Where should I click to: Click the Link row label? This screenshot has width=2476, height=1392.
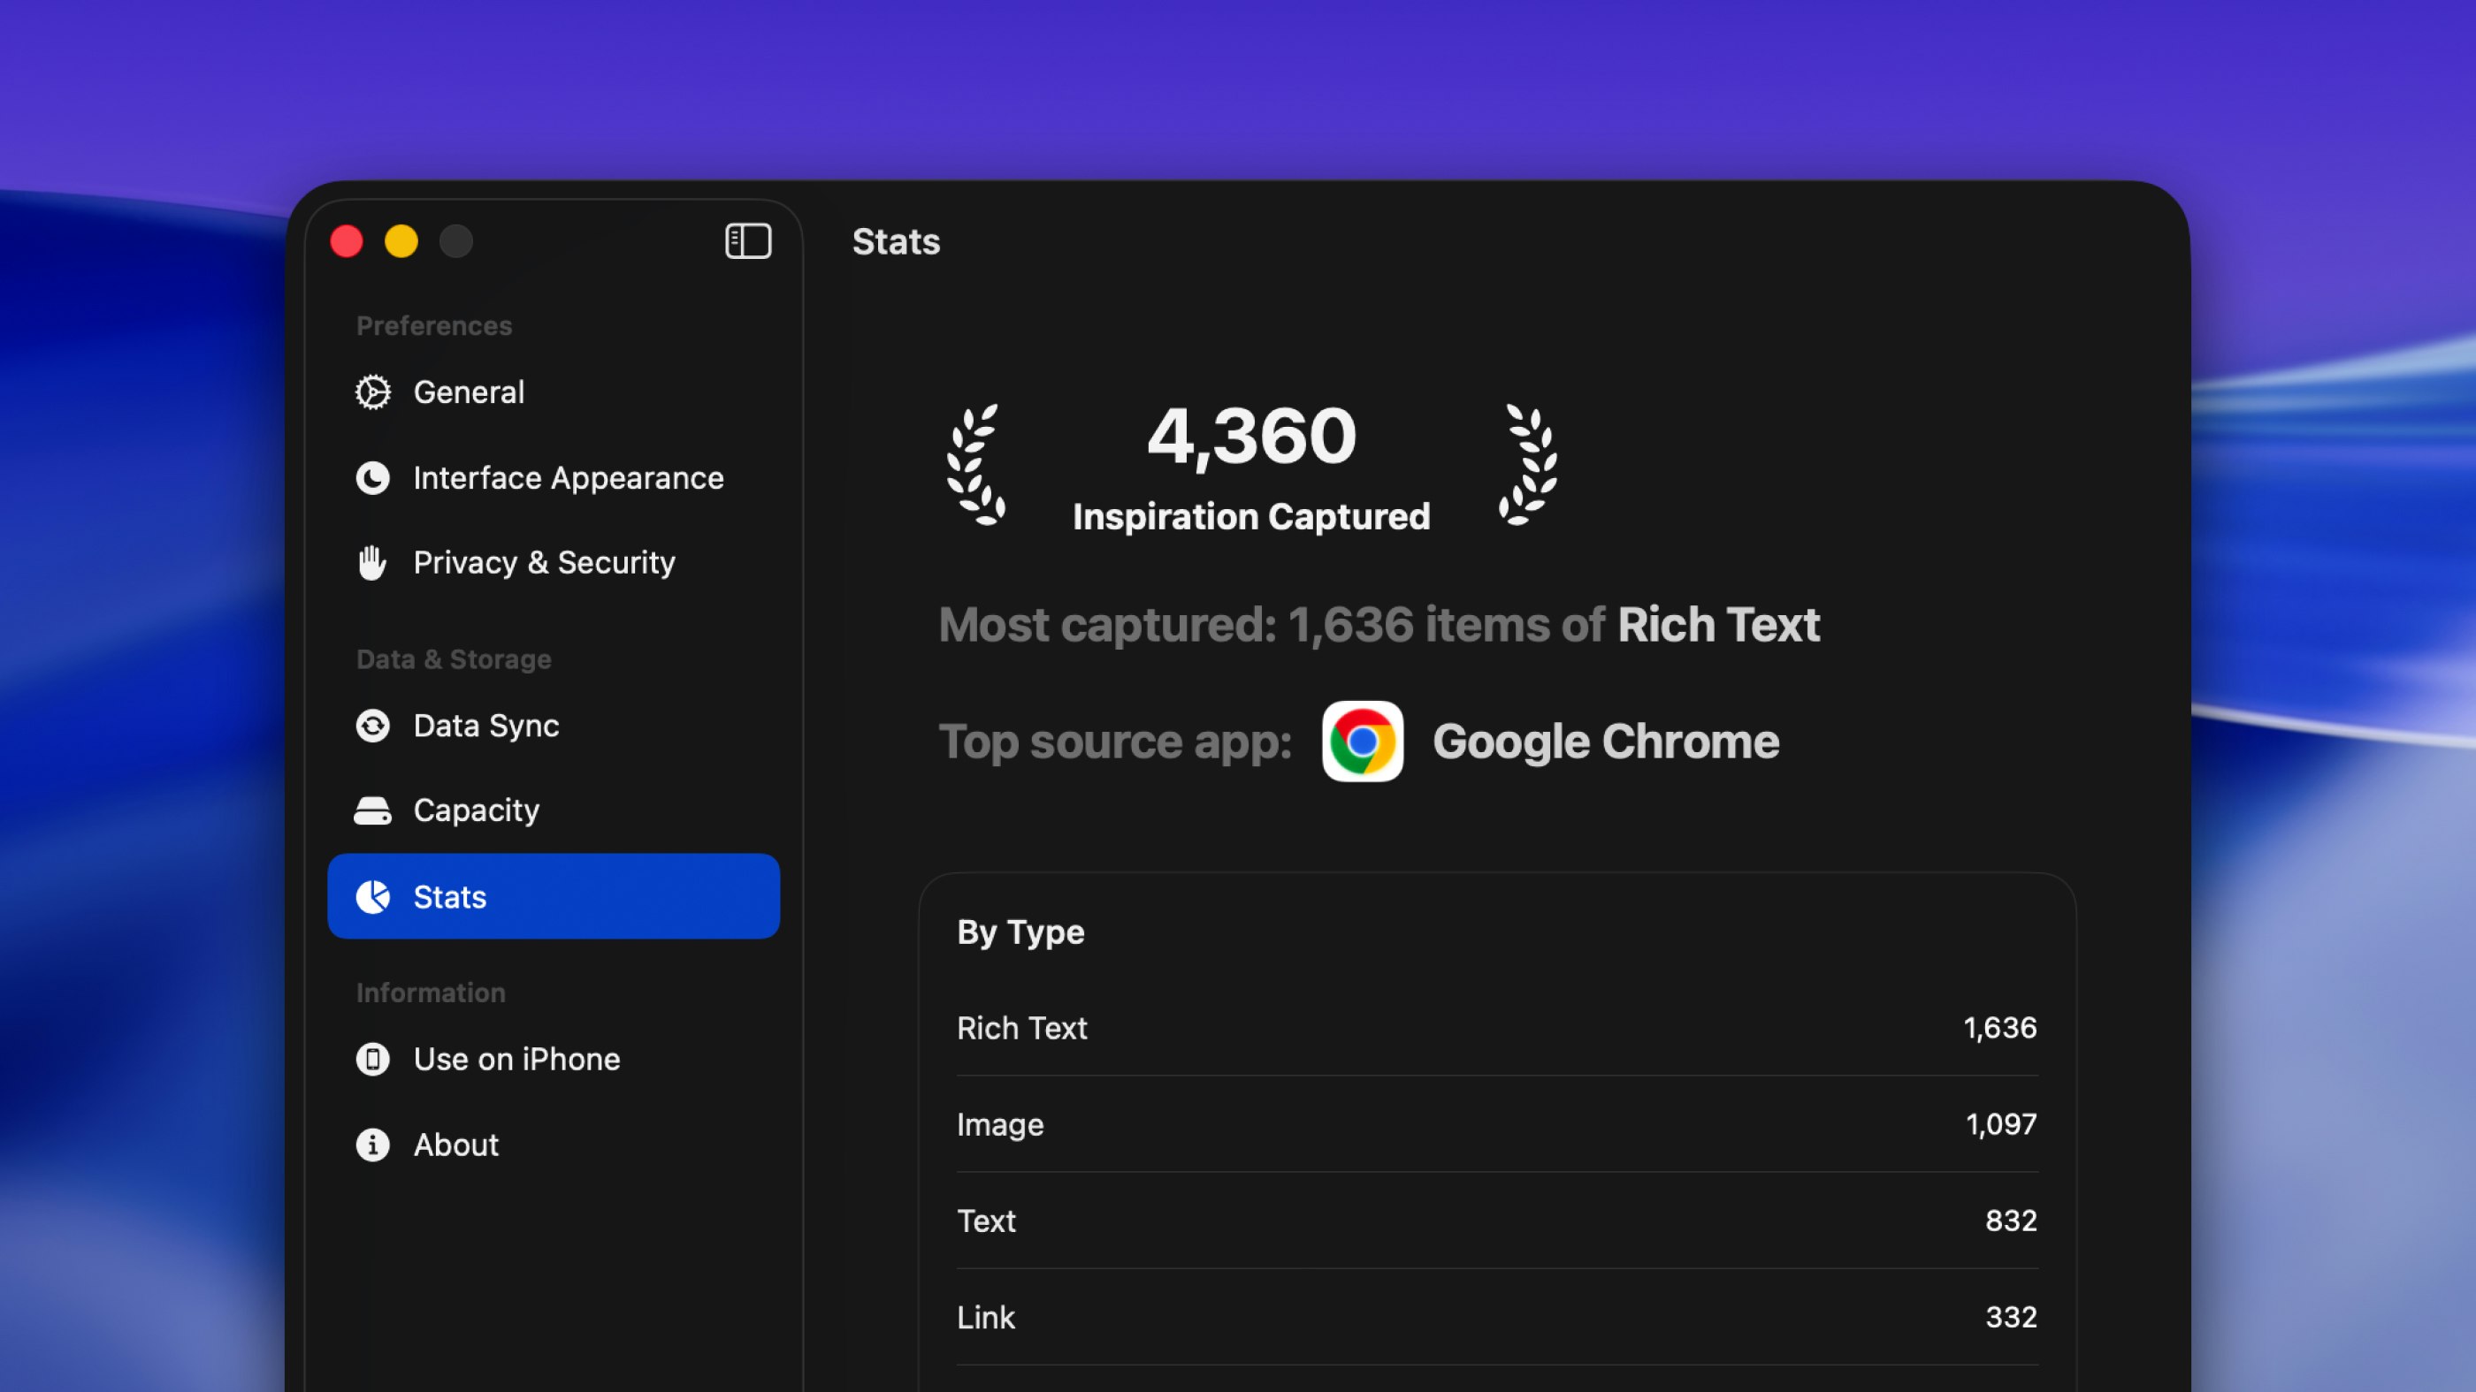tap(986, 1317)
